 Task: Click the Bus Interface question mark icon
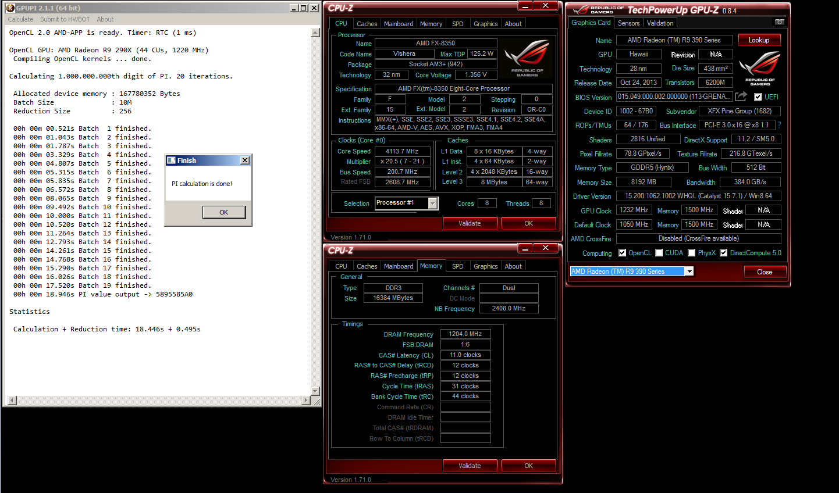coord(779,125)
